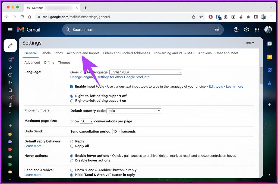The height and width of the screenshot is (184, 278).
Task: Open the Accounts and Import tab
Action: click(83, 53)
